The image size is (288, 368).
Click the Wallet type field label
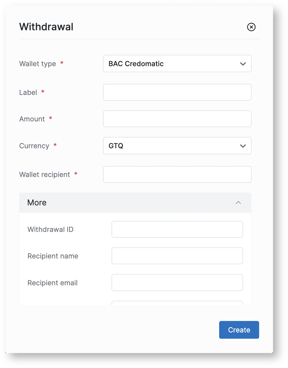[38, 64]
